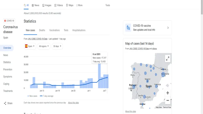
Task: Go to Statistics in the sidebar
Action: [x=7, y=62]
